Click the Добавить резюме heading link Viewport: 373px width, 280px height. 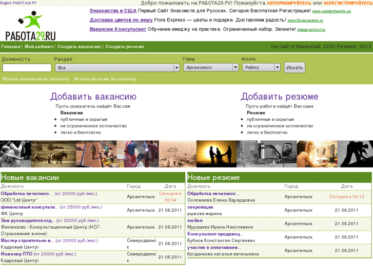pos(280,97)
